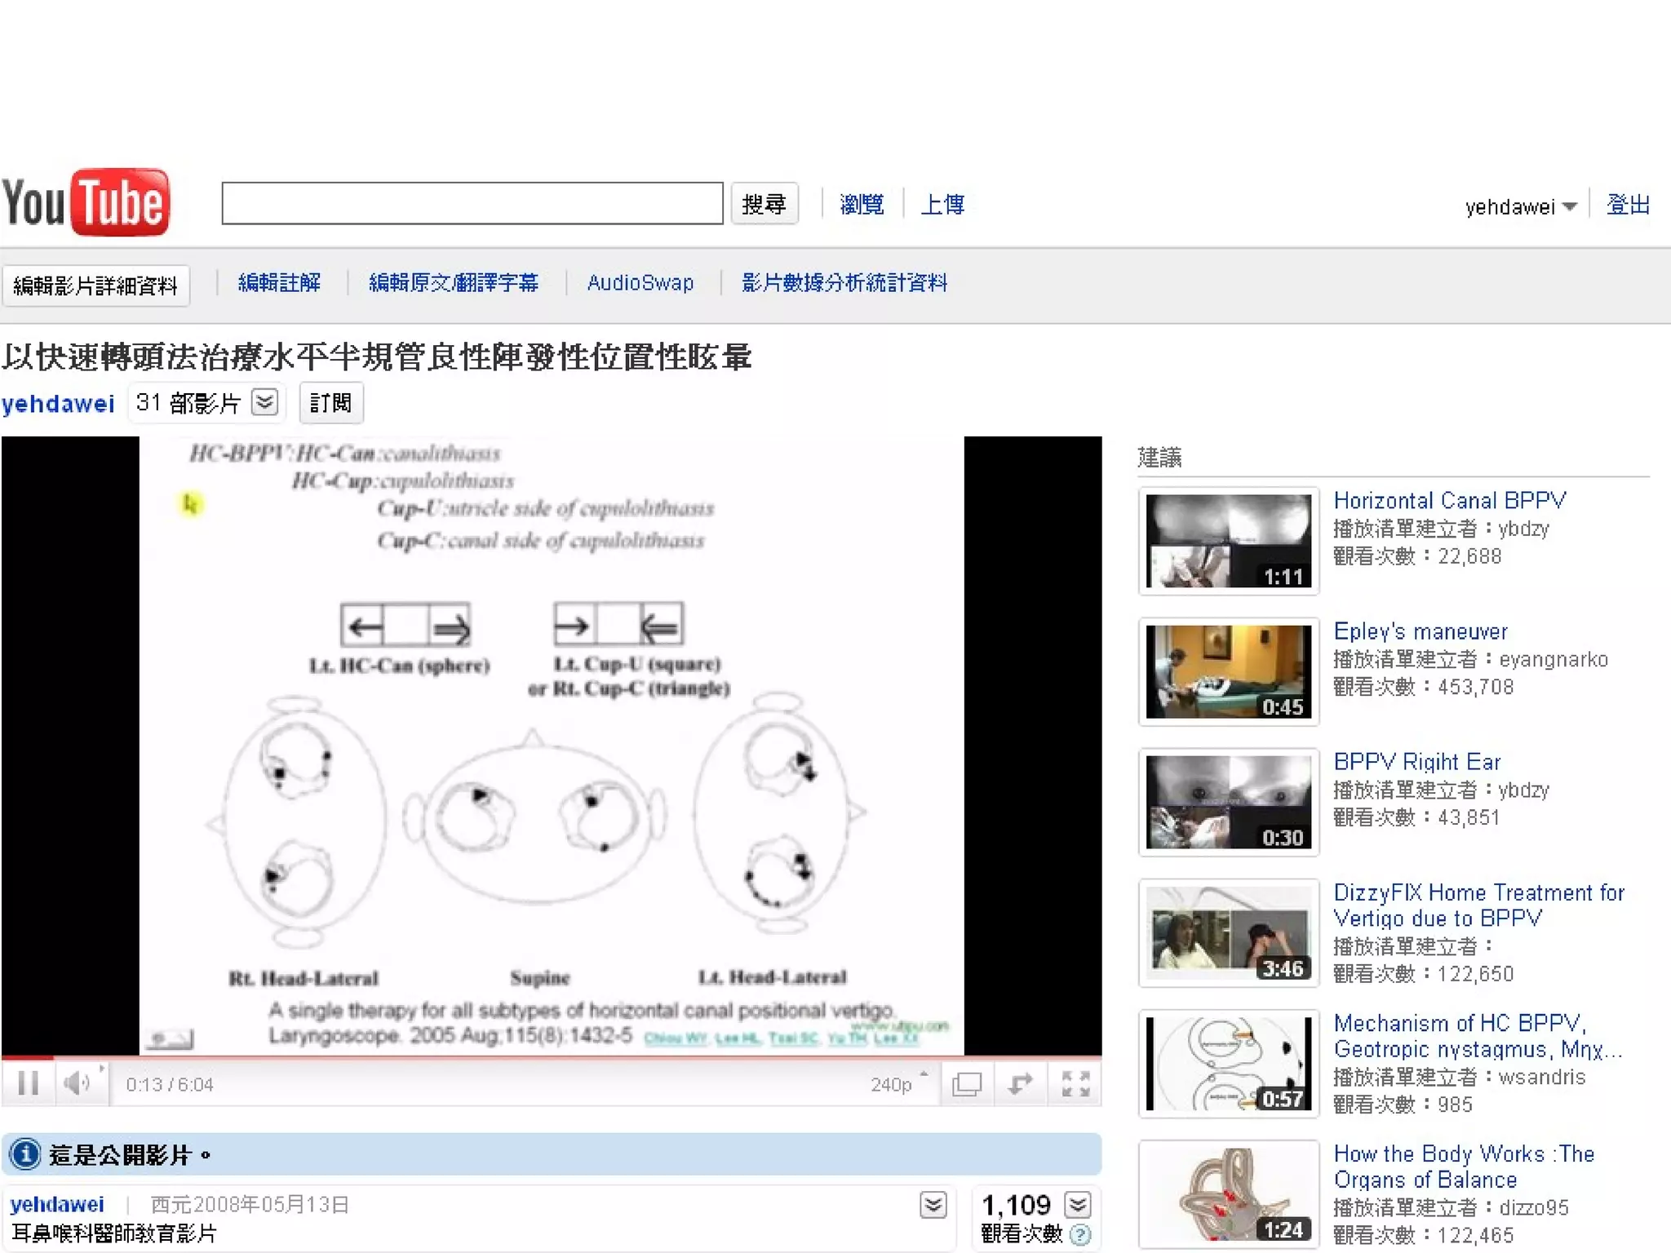
Task: Click the view count help question icon
Action: coord(1079,1234)
